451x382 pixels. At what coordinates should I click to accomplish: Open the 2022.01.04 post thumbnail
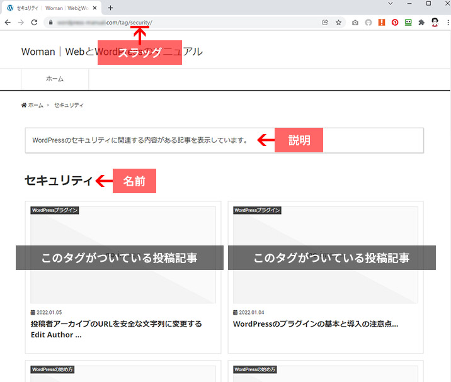326,255
